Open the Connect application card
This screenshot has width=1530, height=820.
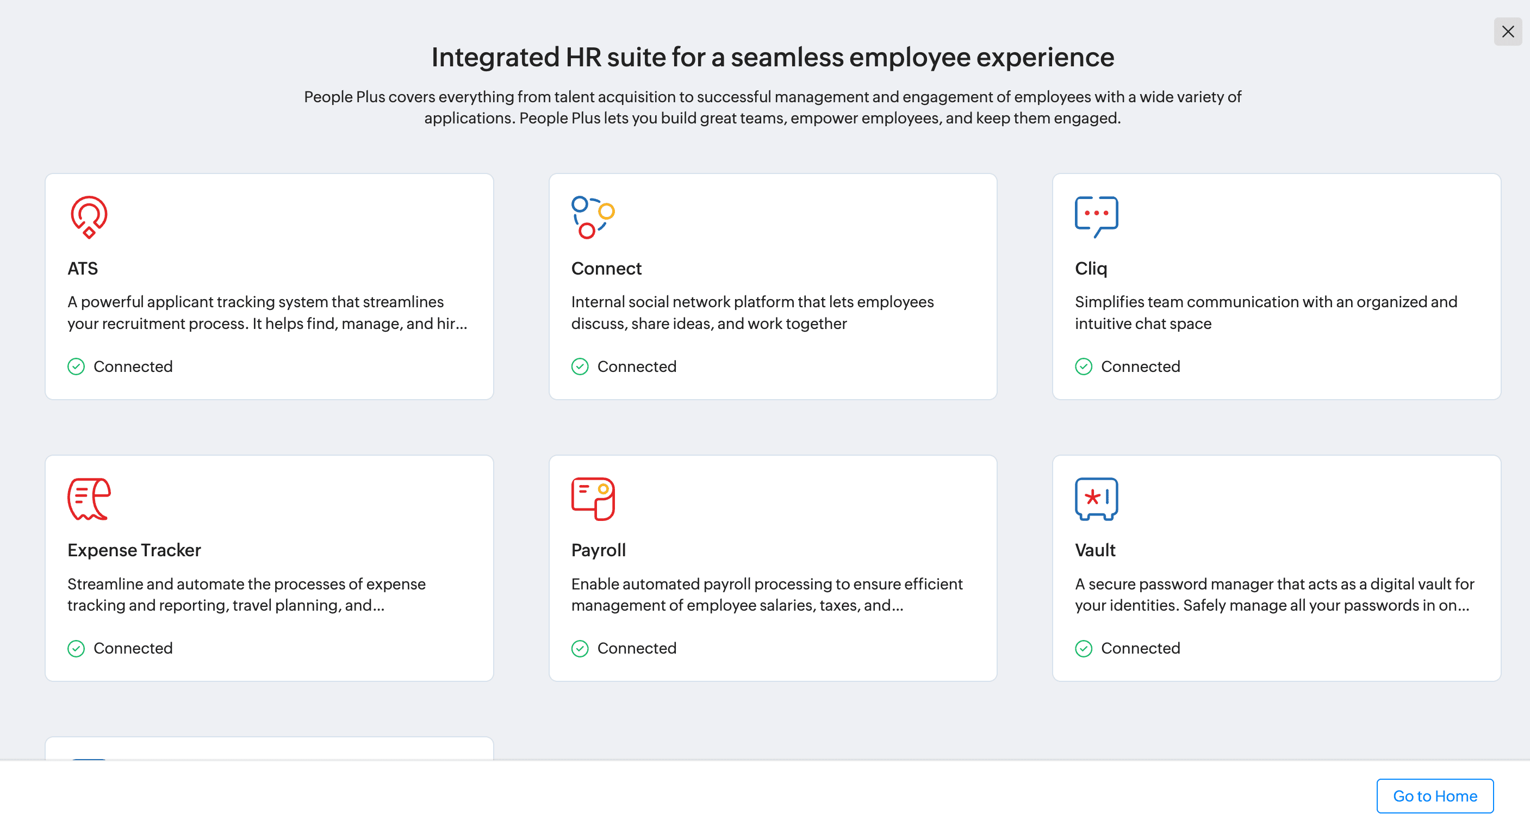click(x=773, y=287)
